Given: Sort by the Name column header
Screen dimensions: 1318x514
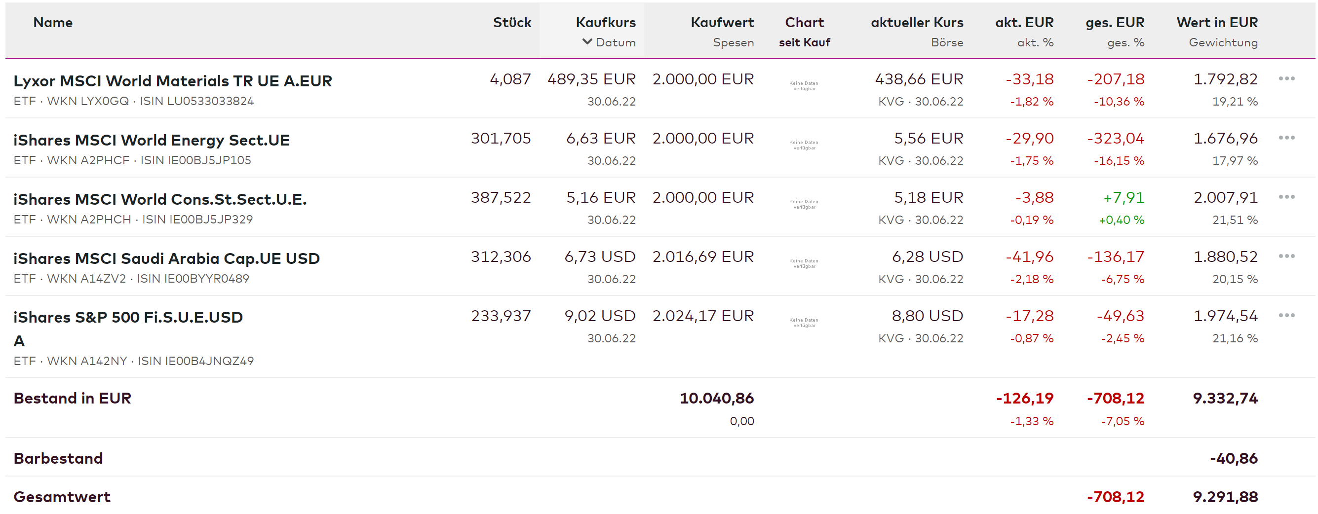Looking at the screenshot, I should (53, 23).
